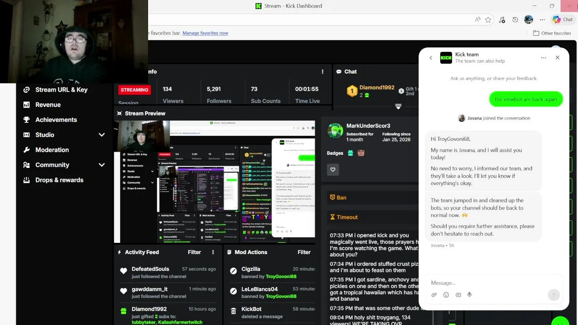Open Stream URL & Key in sidebar
578x325 pixels.
(61, 89)
